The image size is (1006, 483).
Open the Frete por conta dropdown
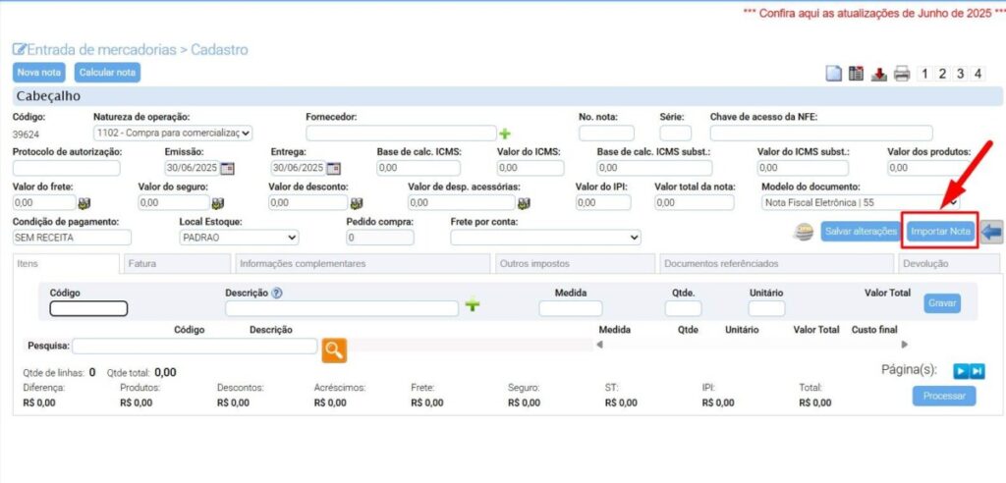pos(545,238)
